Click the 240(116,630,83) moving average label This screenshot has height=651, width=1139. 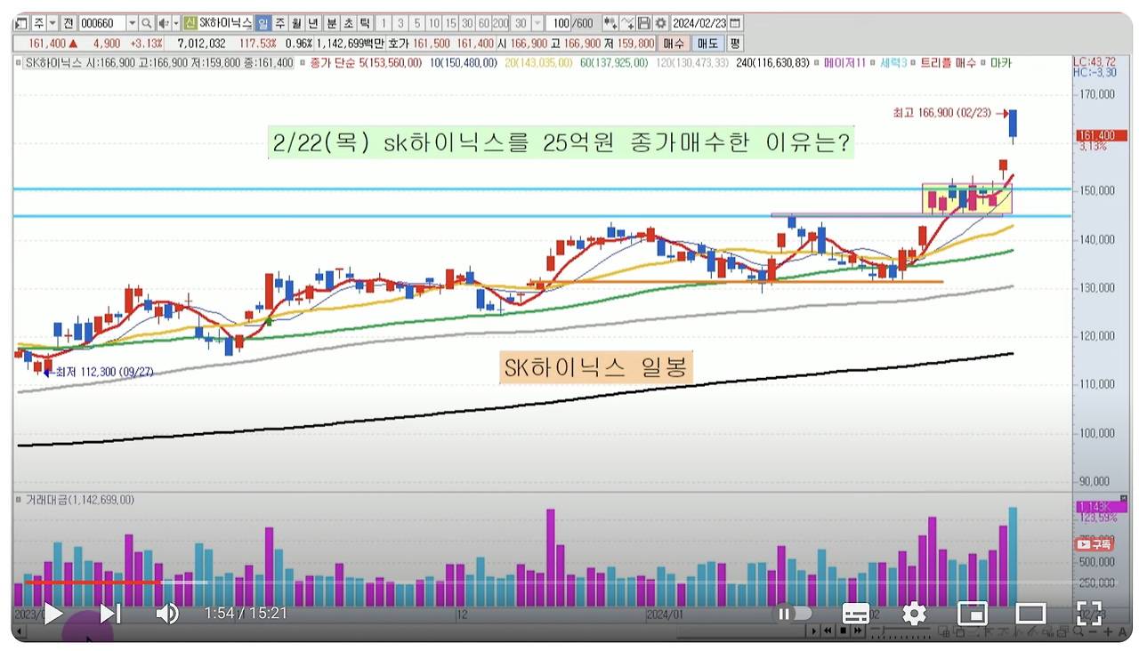tap(773, 63)
